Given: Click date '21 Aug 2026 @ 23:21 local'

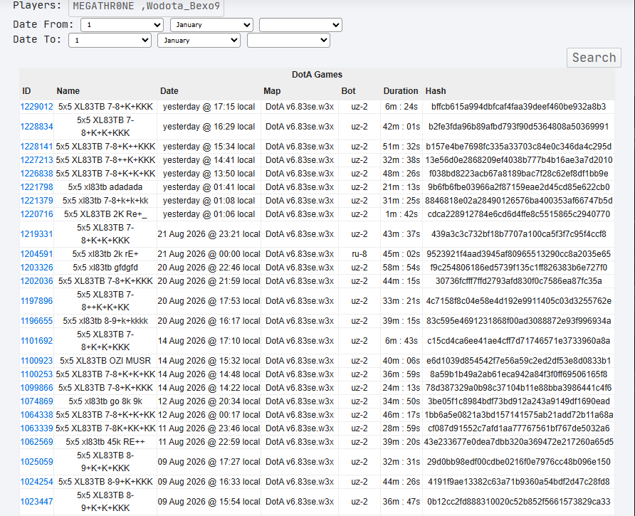Looking at the screenshot, I should (209, 233).
